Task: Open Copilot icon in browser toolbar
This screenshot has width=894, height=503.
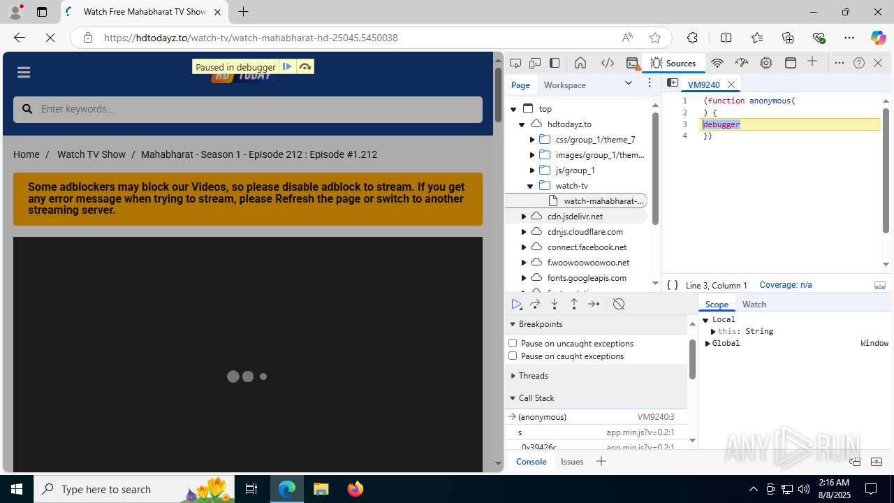Action: [x=878, y=38]
